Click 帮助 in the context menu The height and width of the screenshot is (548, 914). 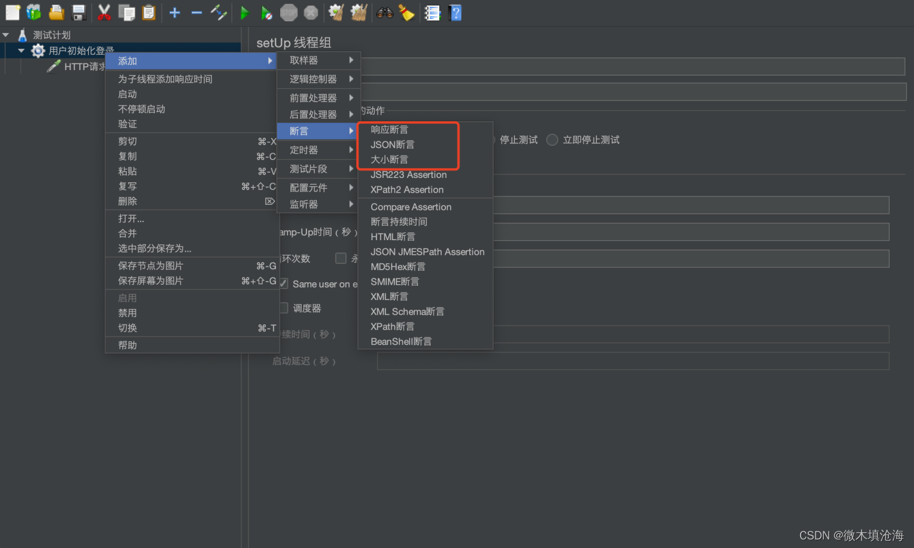(191, 345)
